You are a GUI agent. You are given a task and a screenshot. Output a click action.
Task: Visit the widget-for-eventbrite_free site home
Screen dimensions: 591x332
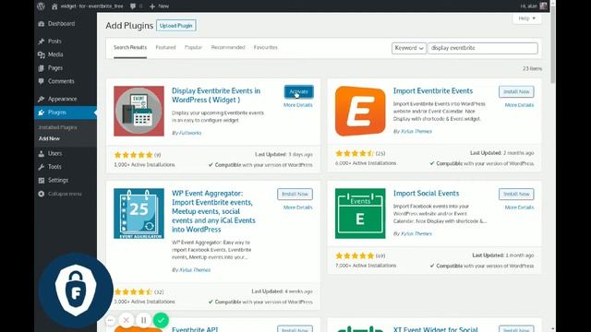(88, 6)
